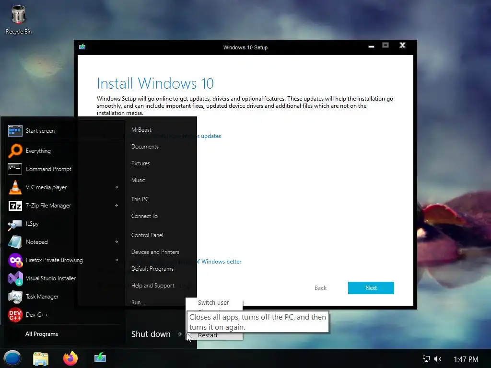The image size is (491, 368).
Task: Open Pictures from Start menu
Action: point(140,163)
